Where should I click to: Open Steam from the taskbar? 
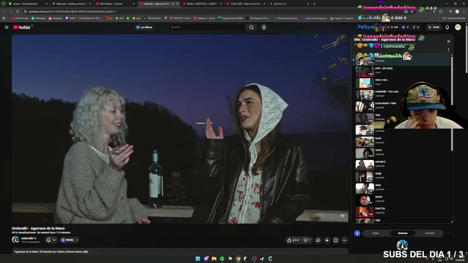(x=262, y=259)
